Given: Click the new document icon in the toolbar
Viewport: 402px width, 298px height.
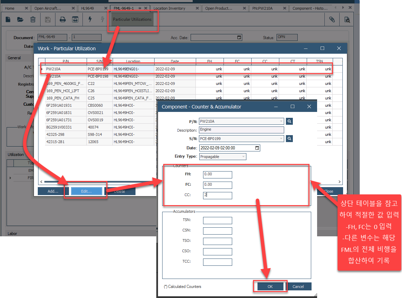Looking at the screenshot, I should pos(8,20).
